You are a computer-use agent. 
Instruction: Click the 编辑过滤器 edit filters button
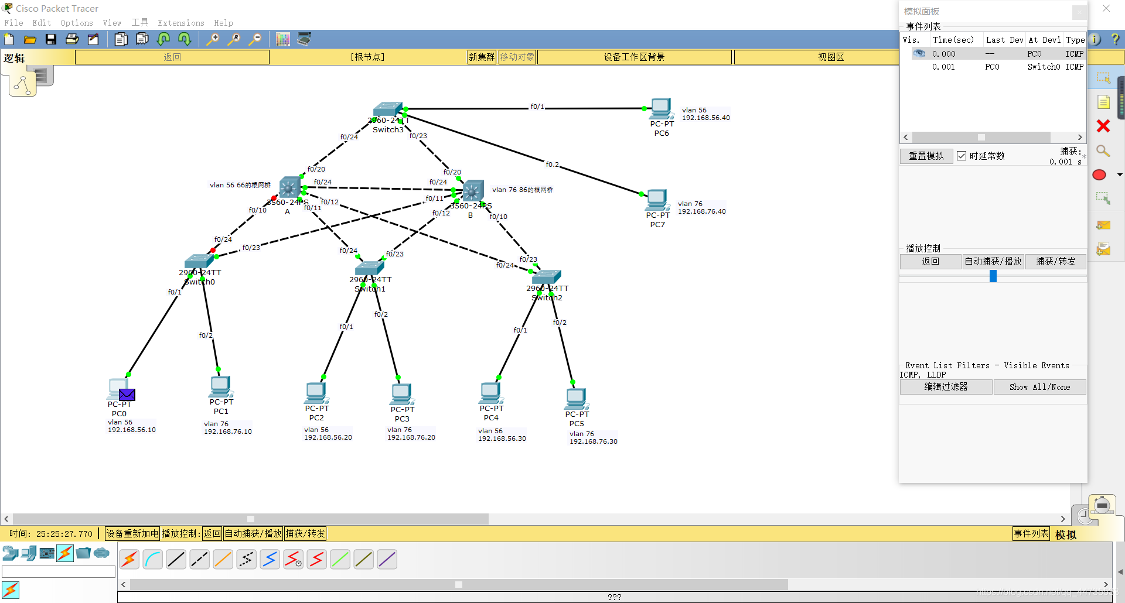(946, 387)
